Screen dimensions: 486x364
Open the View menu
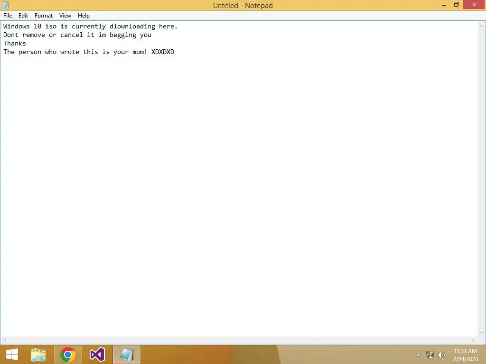[x=65, y=16]
